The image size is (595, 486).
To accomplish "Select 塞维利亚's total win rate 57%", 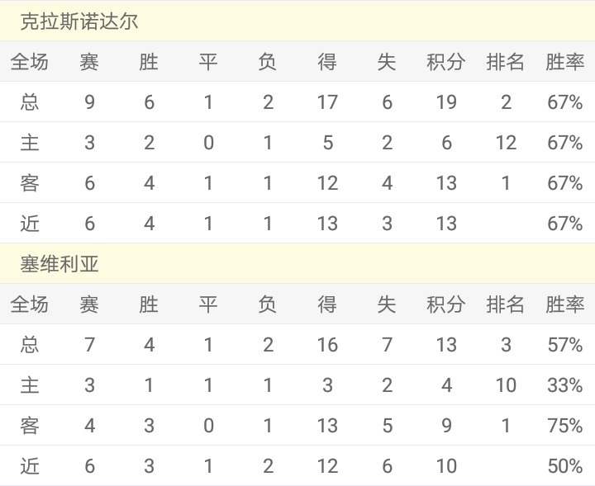I will 565,345.
